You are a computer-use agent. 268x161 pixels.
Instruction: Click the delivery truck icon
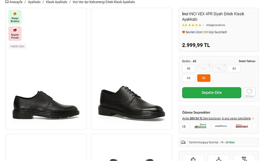[183, 142]
